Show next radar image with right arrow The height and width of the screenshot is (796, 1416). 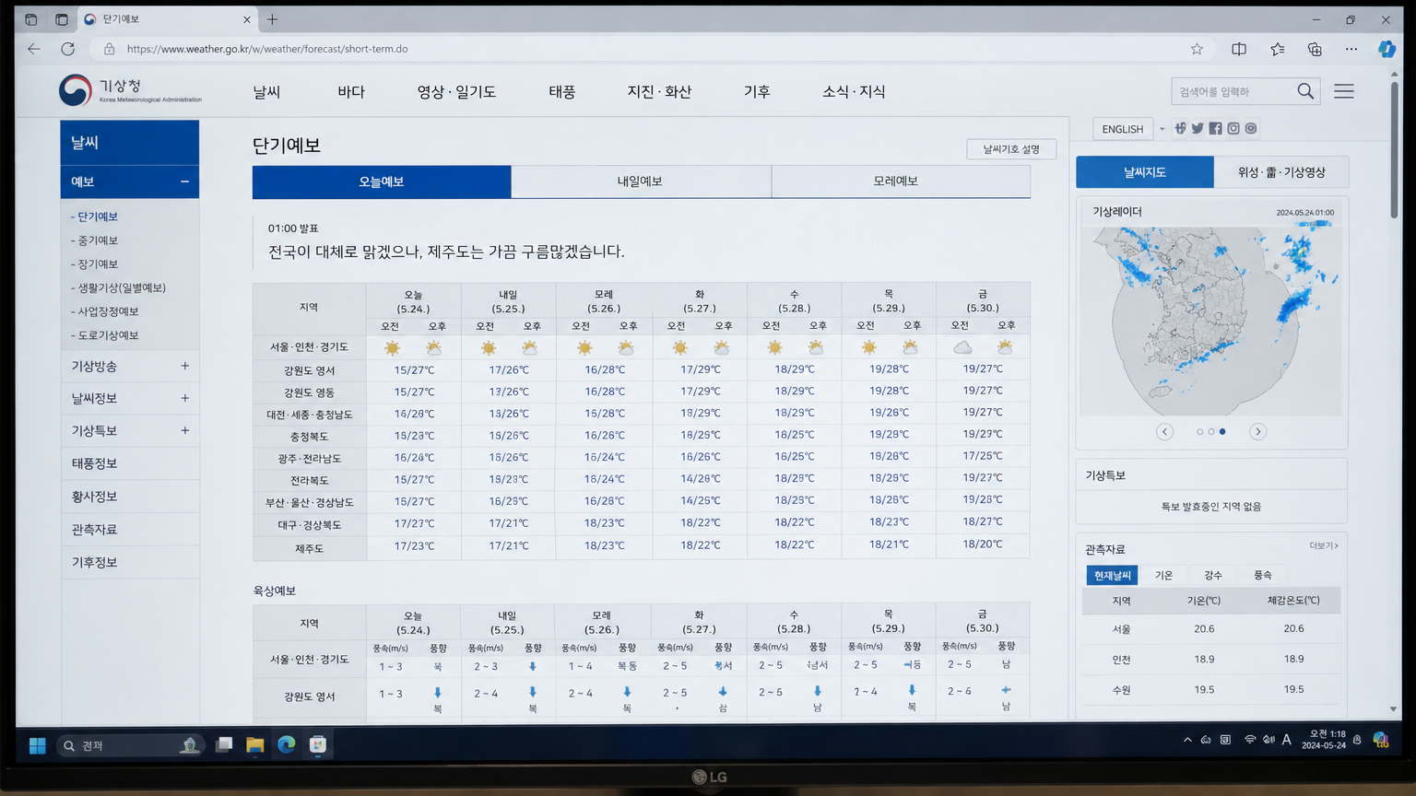[1257, 431]
